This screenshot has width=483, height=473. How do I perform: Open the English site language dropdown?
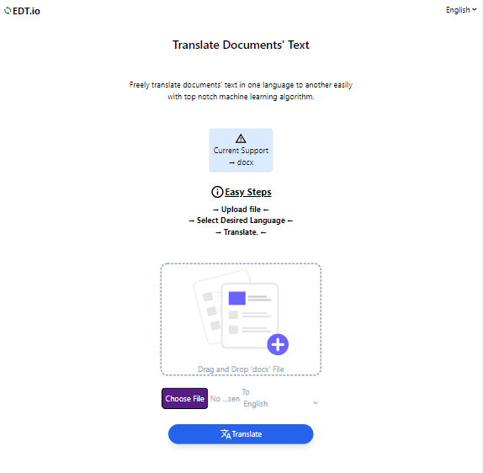(461, 10)
